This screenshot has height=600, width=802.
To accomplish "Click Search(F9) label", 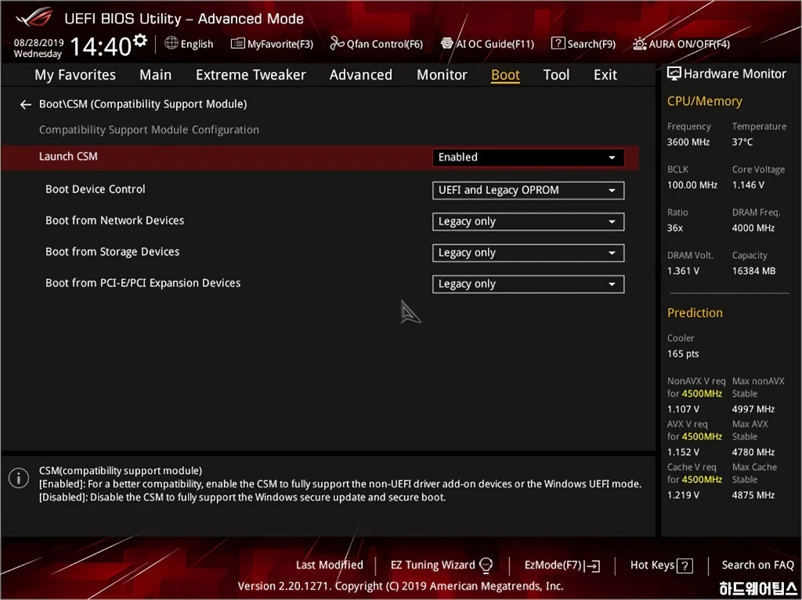I will pyautogui.click(x=591, y=44).
